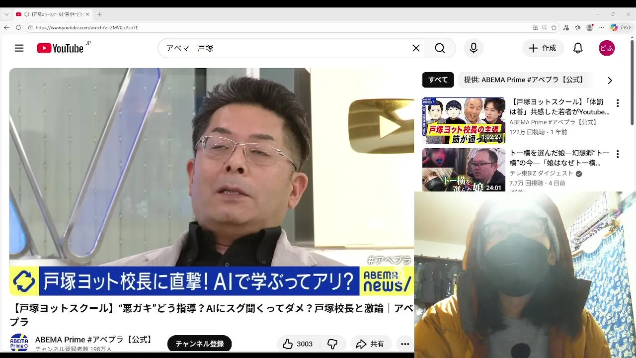Open the 作成 create button
This screenshot has height=358, width=636.
coord(543,48)
